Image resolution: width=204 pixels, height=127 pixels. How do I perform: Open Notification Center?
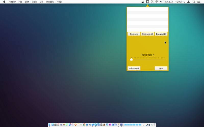click(199, 2)
